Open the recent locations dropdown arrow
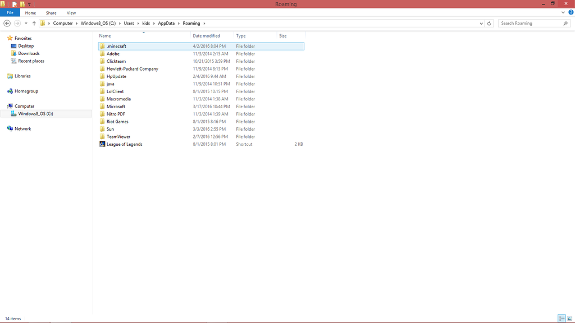 pos(26,24)
